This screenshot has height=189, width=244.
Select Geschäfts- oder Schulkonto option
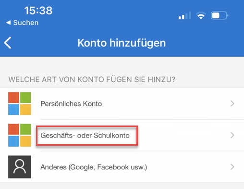[122, 135]
